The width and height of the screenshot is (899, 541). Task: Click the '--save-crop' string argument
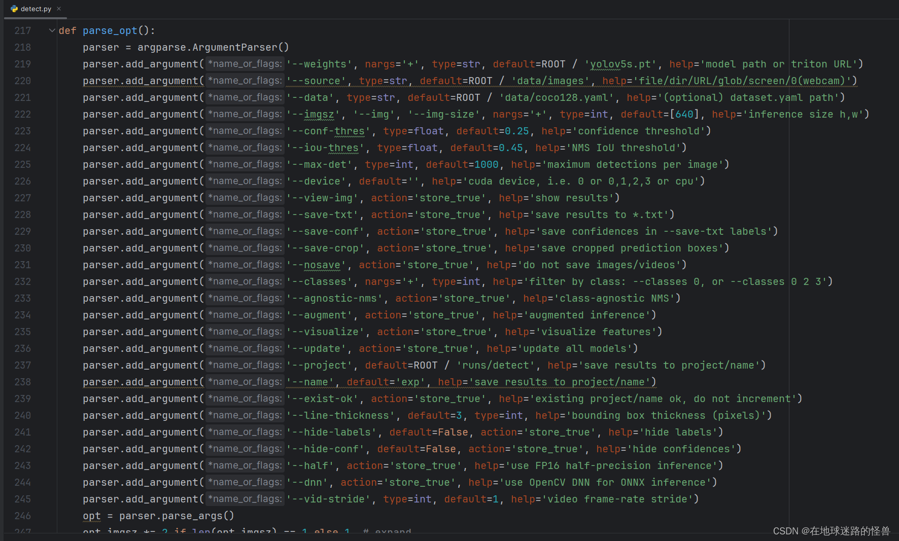[326, 248]
